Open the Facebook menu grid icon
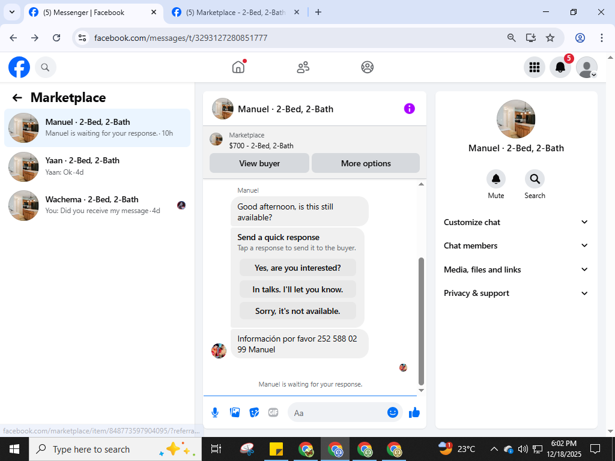Screen dimensions: 615x461 (534, 67)
